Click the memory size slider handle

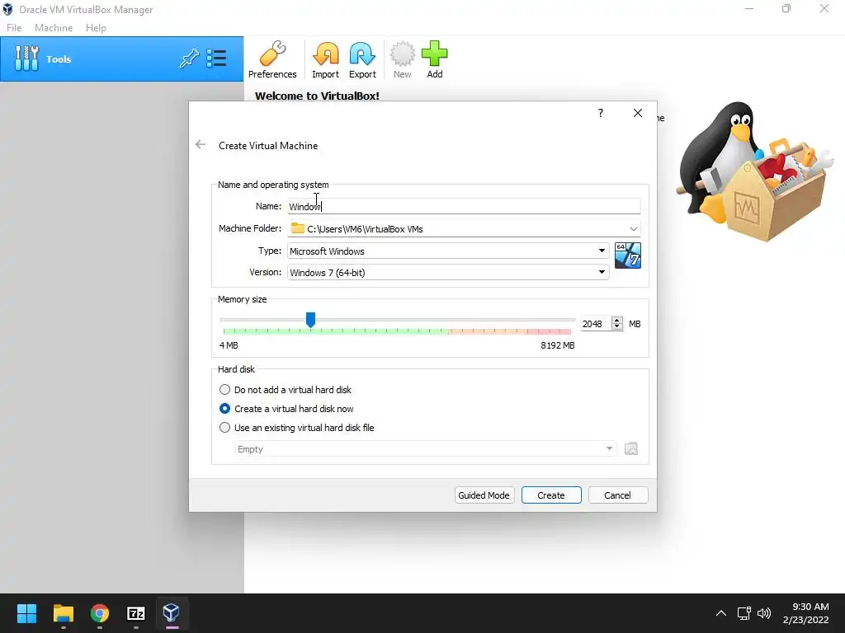point(310,320)
